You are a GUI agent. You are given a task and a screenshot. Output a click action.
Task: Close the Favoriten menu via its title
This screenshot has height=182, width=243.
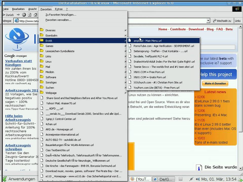click(x=46, y=9)
